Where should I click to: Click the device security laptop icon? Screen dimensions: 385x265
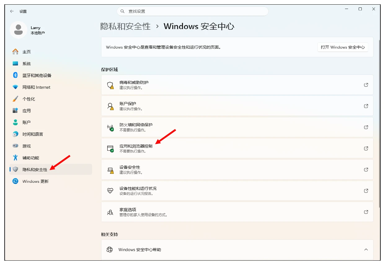click(110, 170)
